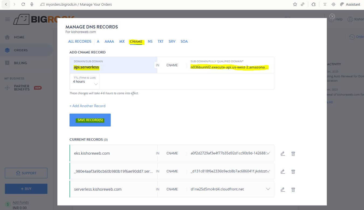Open the TTL 4 hours dropdown

(84, 82)
